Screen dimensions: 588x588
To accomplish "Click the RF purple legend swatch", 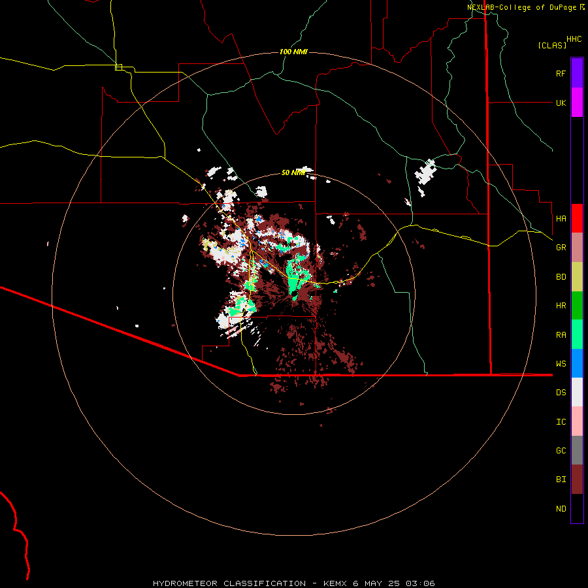I will click(577, 73).
